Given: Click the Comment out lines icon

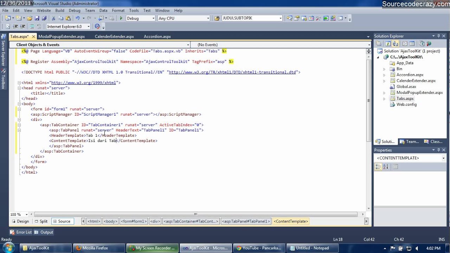Looking at the screenshot, I should point(32,26).
